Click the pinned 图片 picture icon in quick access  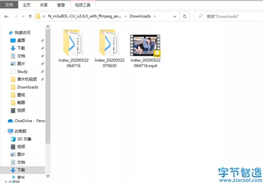click(13, 64)
